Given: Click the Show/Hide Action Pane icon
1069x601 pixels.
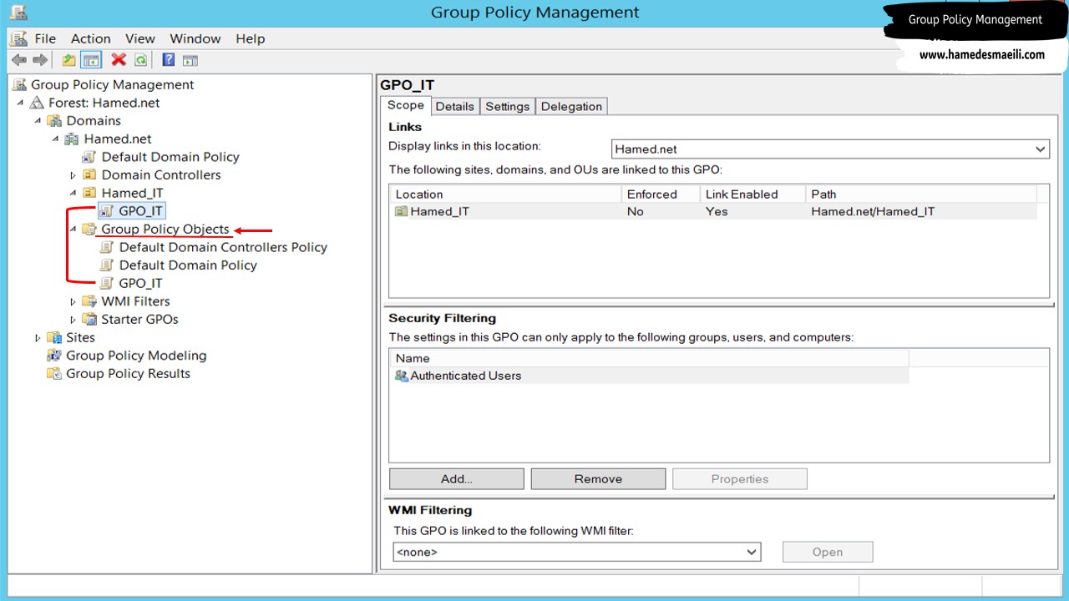Looking at the screenshot, I should (x=190, y=60).
